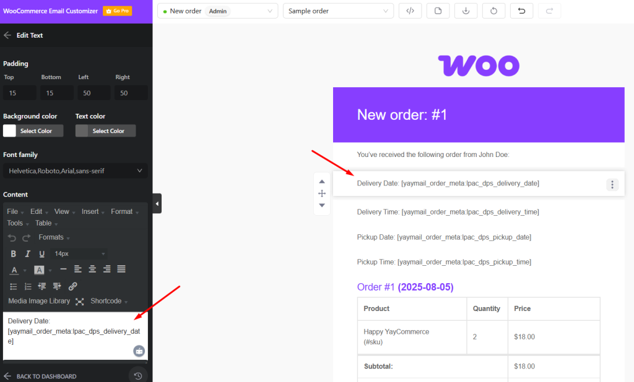Screen dimensions: 634x382
Task: Open three-dot options on Delivery Date block
Action: point(612,184)
